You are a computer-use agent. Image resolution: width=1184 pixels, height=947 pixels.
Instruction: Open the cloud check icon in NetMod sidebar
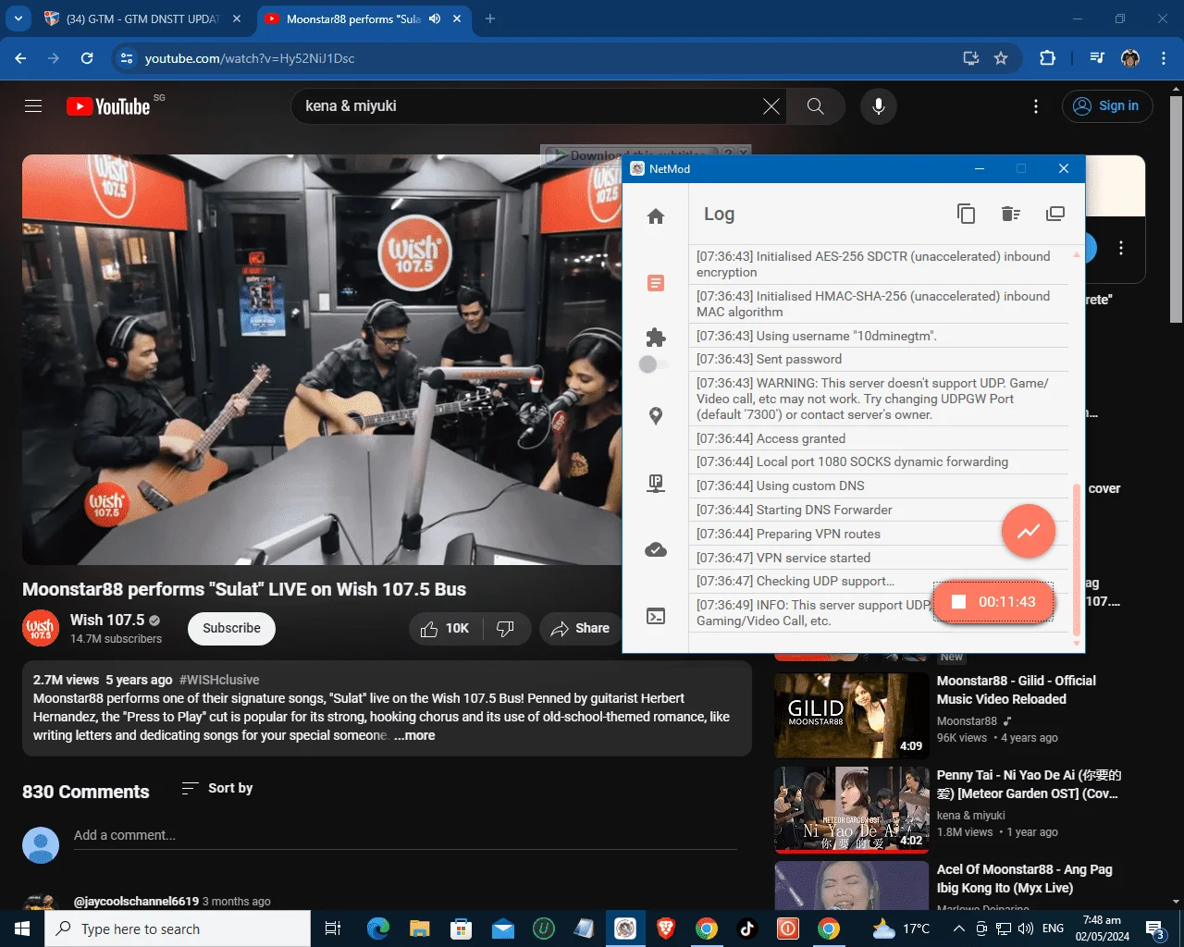click(x=656, y=550)
